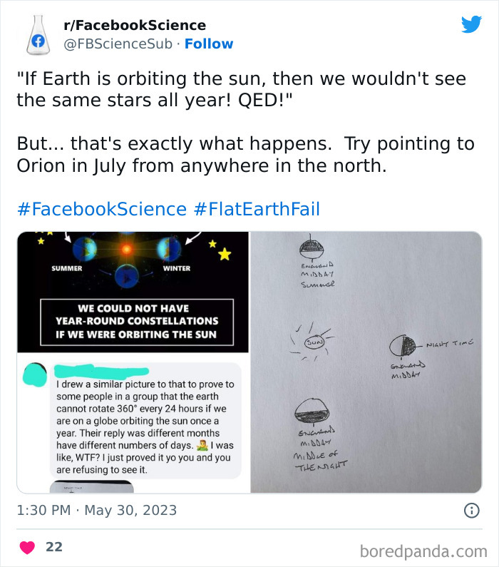
Task: Click the shrugging emoji in the comment
Action: point(202,446)
